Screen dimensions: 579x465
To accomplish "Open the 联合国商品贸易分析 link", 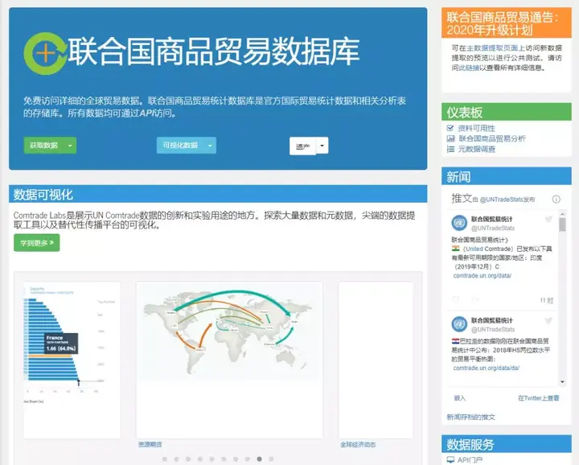I will (492, 138).
